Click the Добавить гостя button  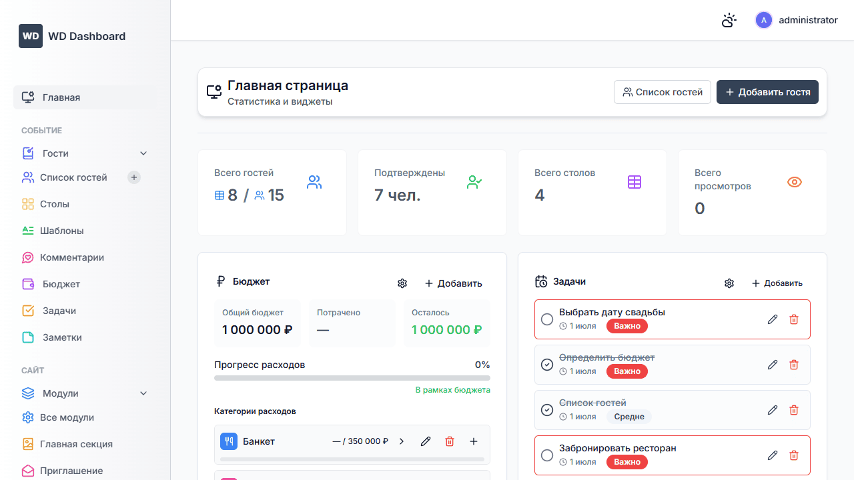767,92
